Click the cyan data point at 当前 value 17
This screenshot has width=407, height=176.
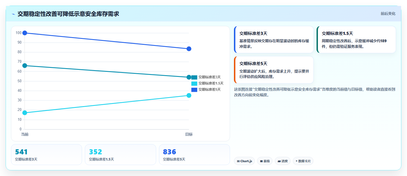pos(25,113)
